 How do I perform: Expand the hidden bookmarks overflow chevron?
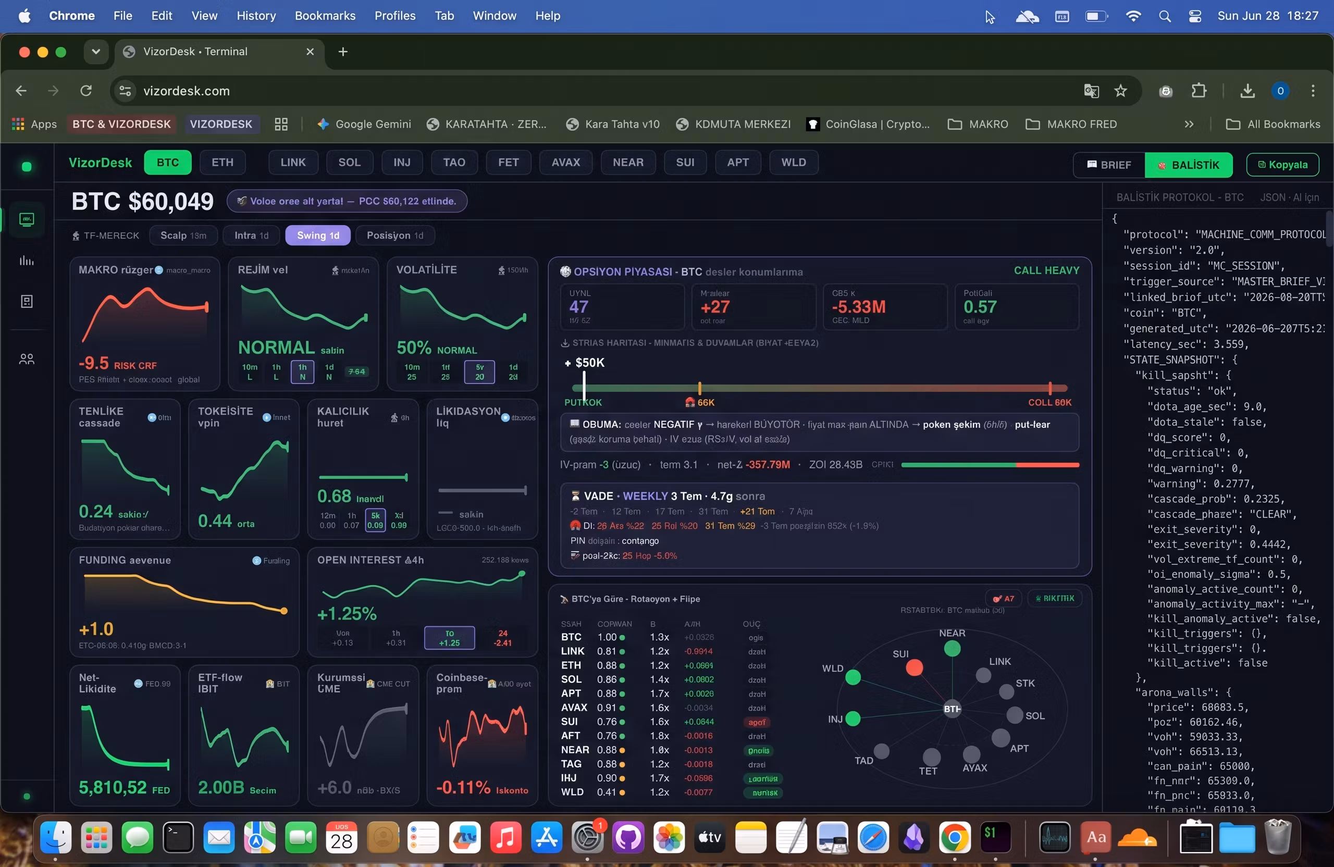point(1189,125)
